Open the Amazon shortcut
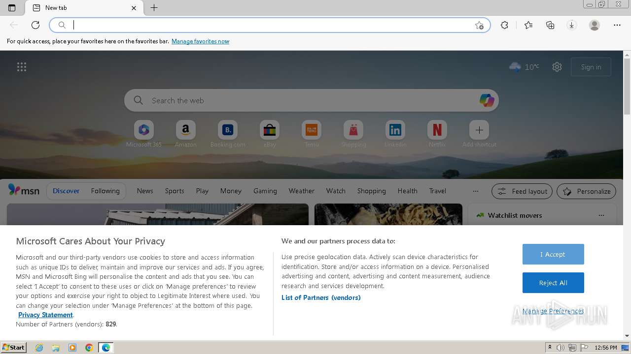The height and width of the screenshot is (354, 631). (186, 134)
